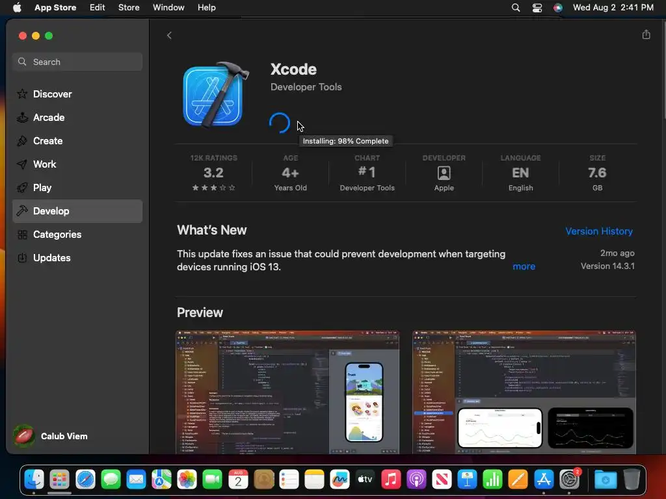
Task: Open the Create section
Action: click(77, 140)
